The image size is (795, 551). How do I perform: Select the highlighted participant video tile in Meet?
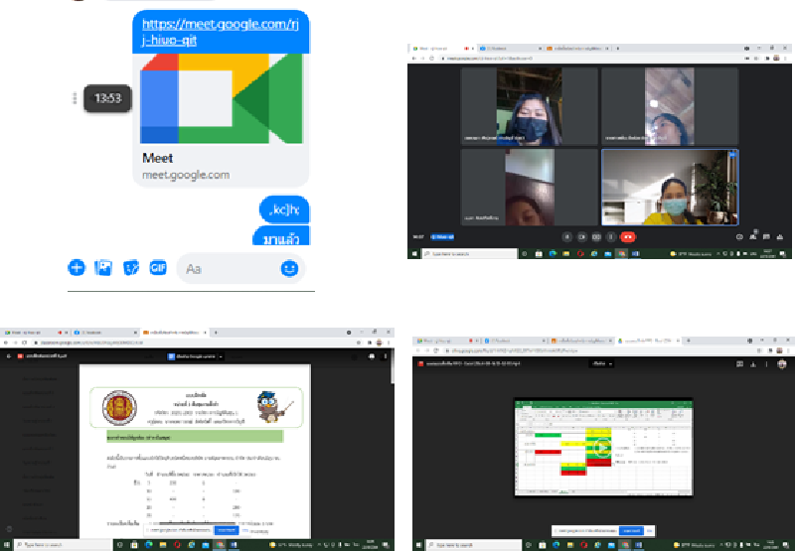click(x=670, y=189)
